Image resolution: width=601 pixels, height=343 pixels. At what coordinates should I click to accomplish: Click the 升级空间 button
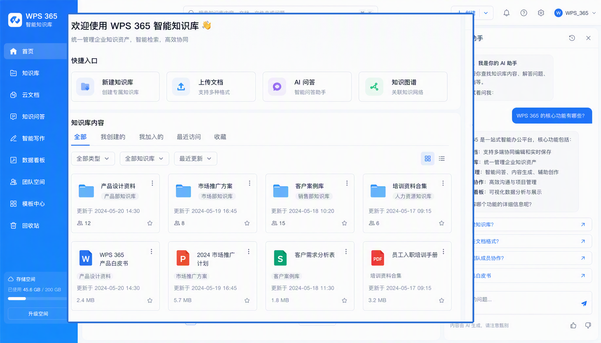38,314
